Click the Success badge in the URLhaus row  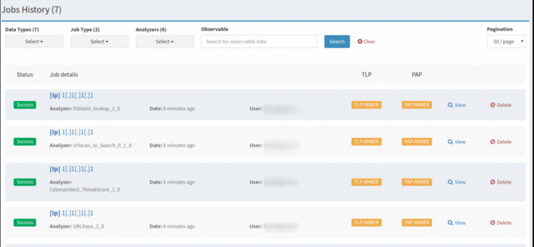tap(25, 223)
